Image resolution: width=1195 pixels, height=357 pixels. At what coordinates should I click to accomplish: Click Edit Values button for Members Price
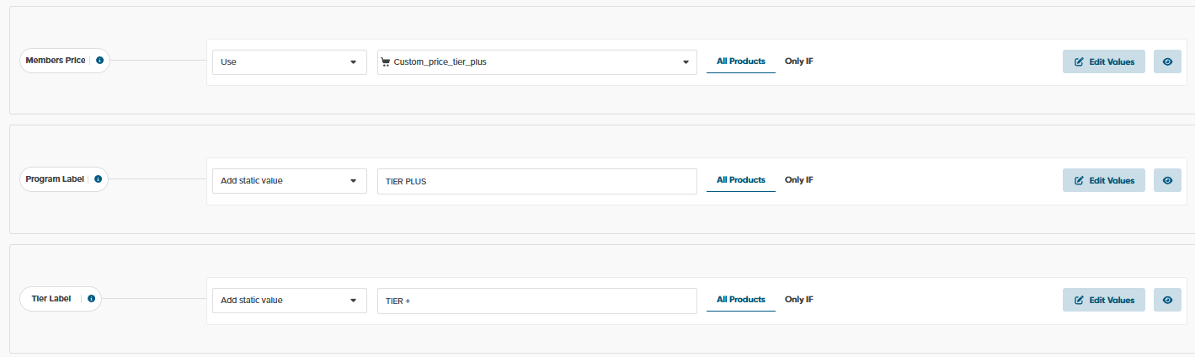tap(1103, 61)
